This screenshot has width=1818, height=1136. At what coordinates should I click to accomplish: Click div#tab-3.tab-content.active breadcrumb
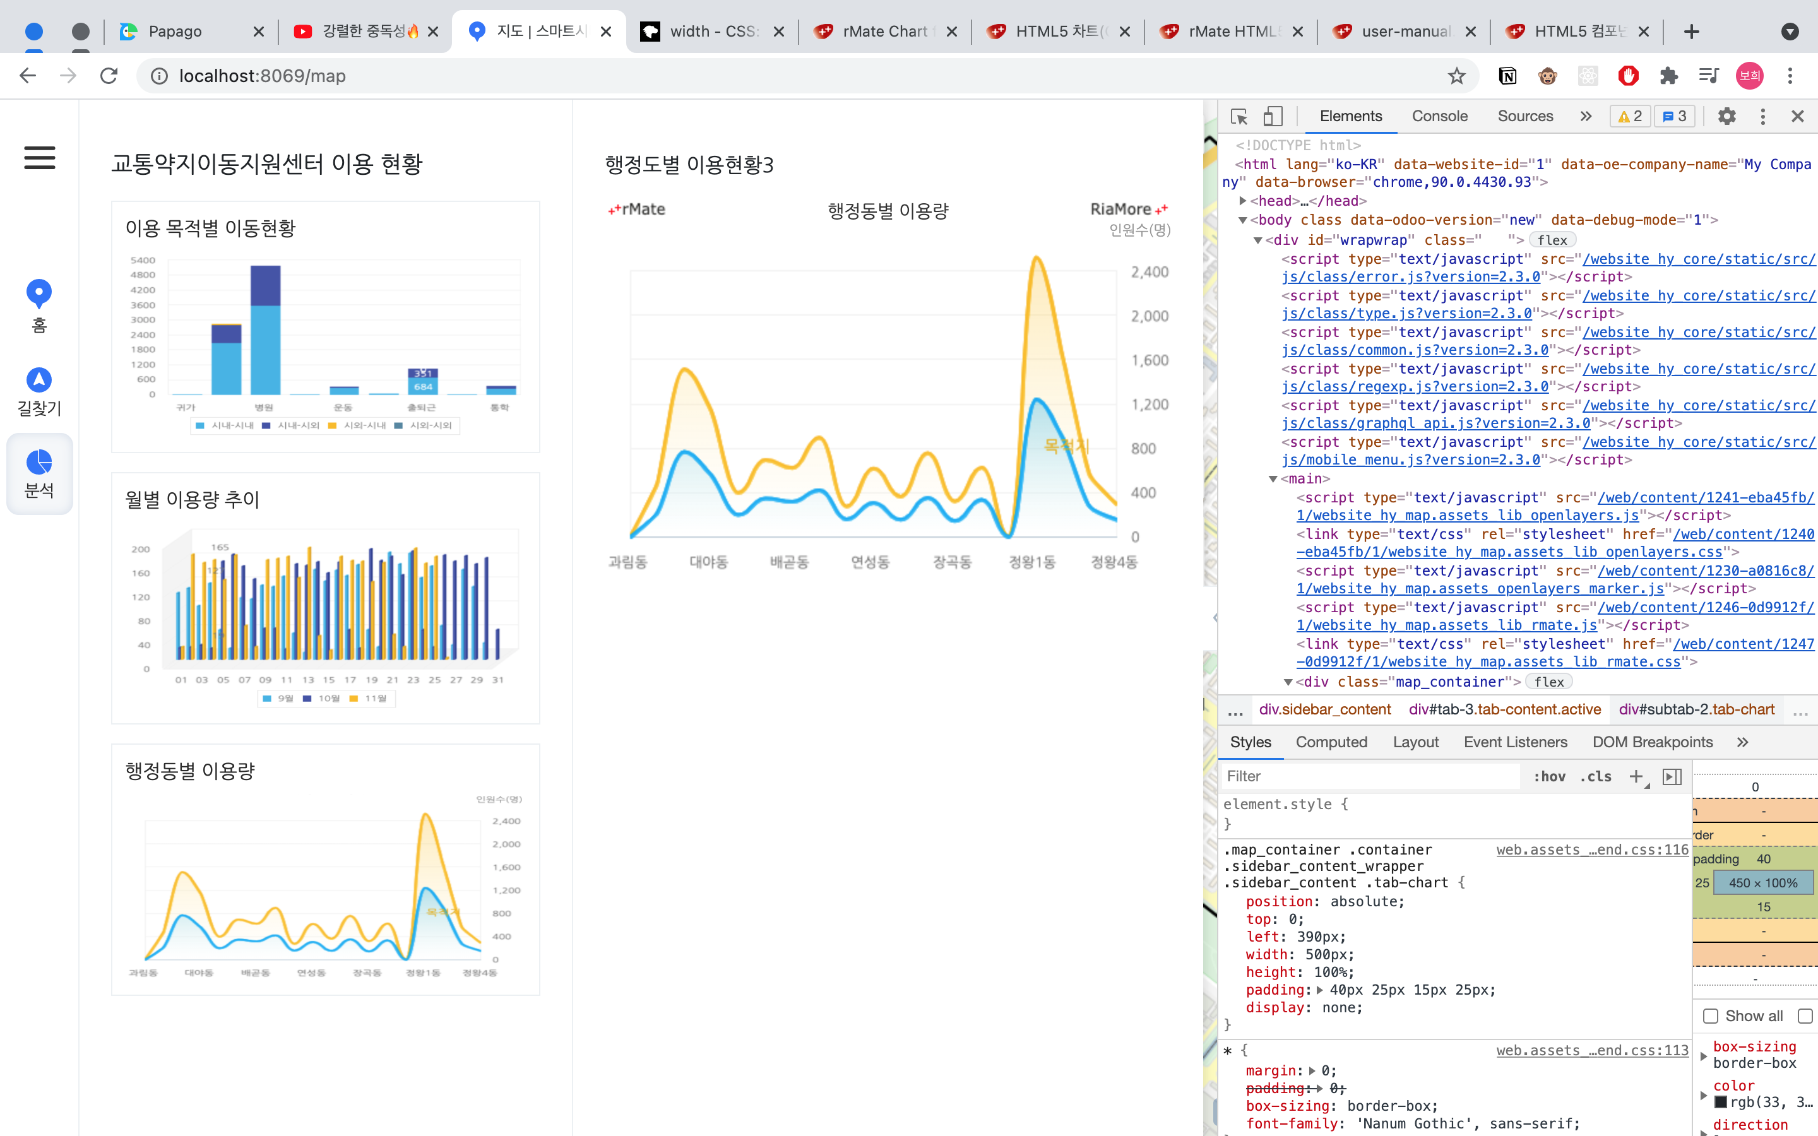(1505, 709)
